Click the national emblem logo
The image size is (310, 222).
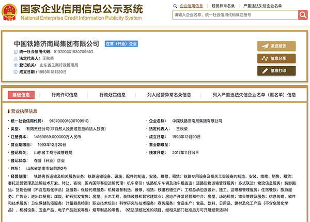[9, 12]
